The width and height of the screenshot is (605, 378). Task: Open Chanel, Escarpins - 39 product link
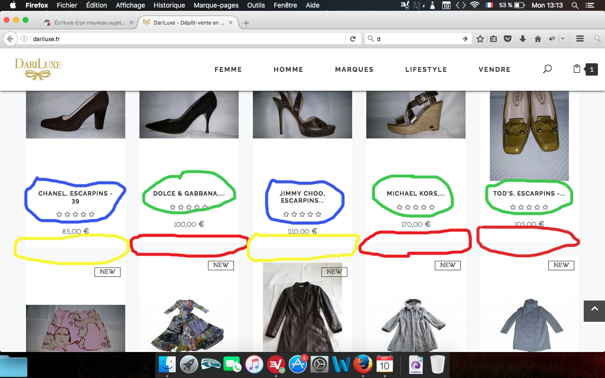(x=76, y=197)
